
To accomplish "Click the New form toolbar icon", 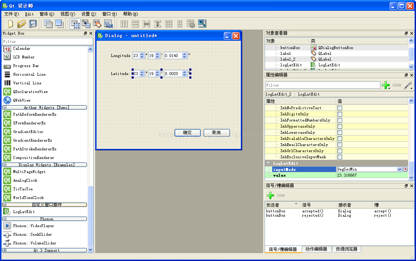I will click(x=10, y=24).
